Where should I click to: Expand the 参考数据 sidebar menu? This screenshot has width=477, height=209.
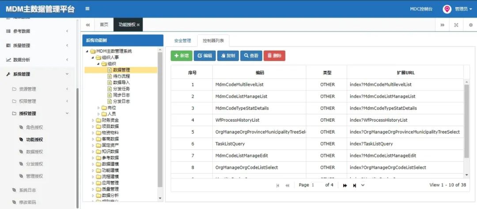38,31
